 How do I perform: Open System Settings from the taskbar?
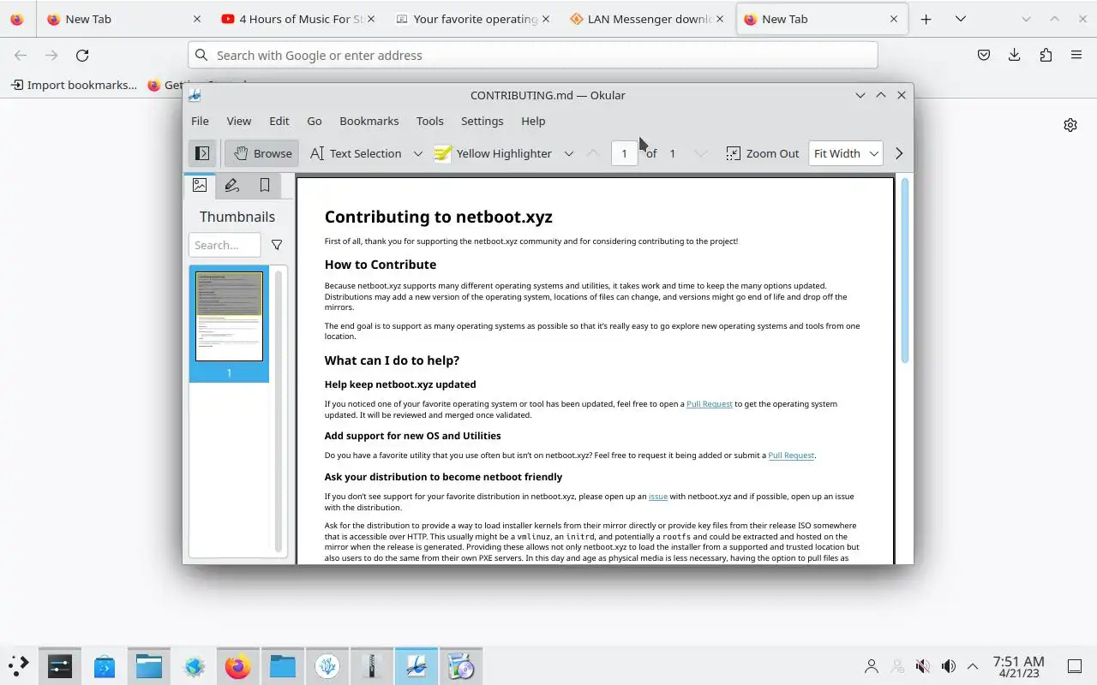(60, 665)
